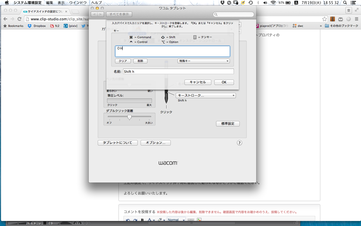Click the Time Machine menu bar icon

coord(250,3)
